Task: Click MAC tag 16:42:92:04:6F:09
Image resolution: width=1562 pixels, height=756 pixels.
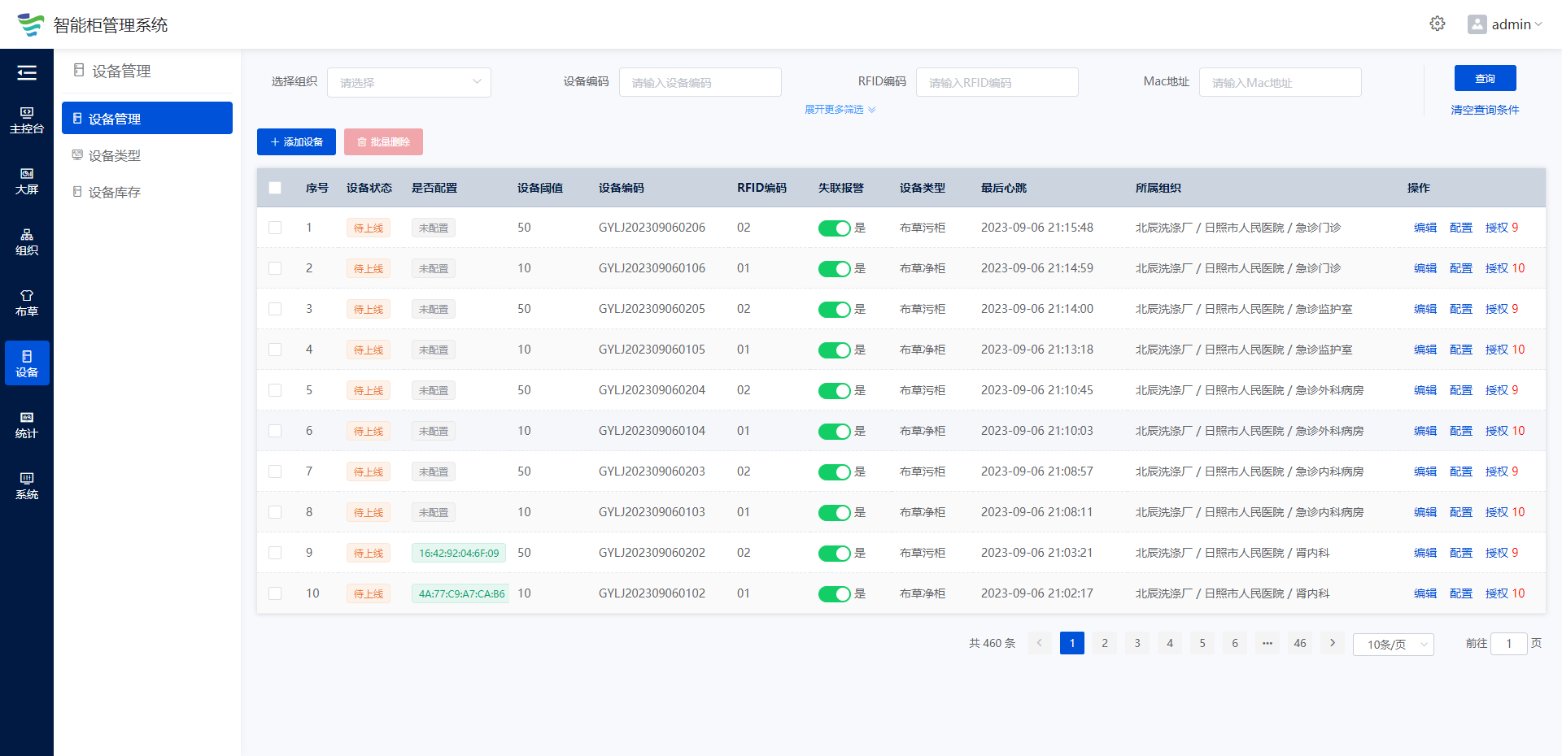Action: 459,553
